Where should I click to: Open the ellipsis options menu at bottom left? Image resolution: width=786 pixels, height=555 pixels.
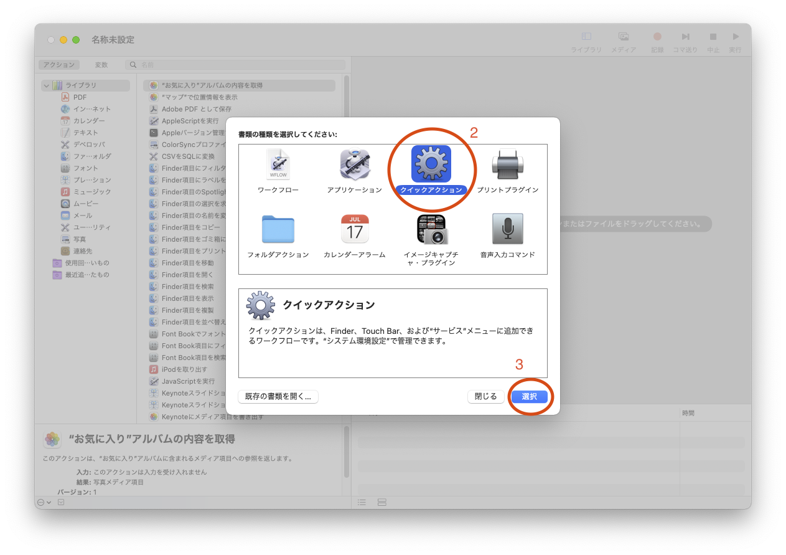44,502
